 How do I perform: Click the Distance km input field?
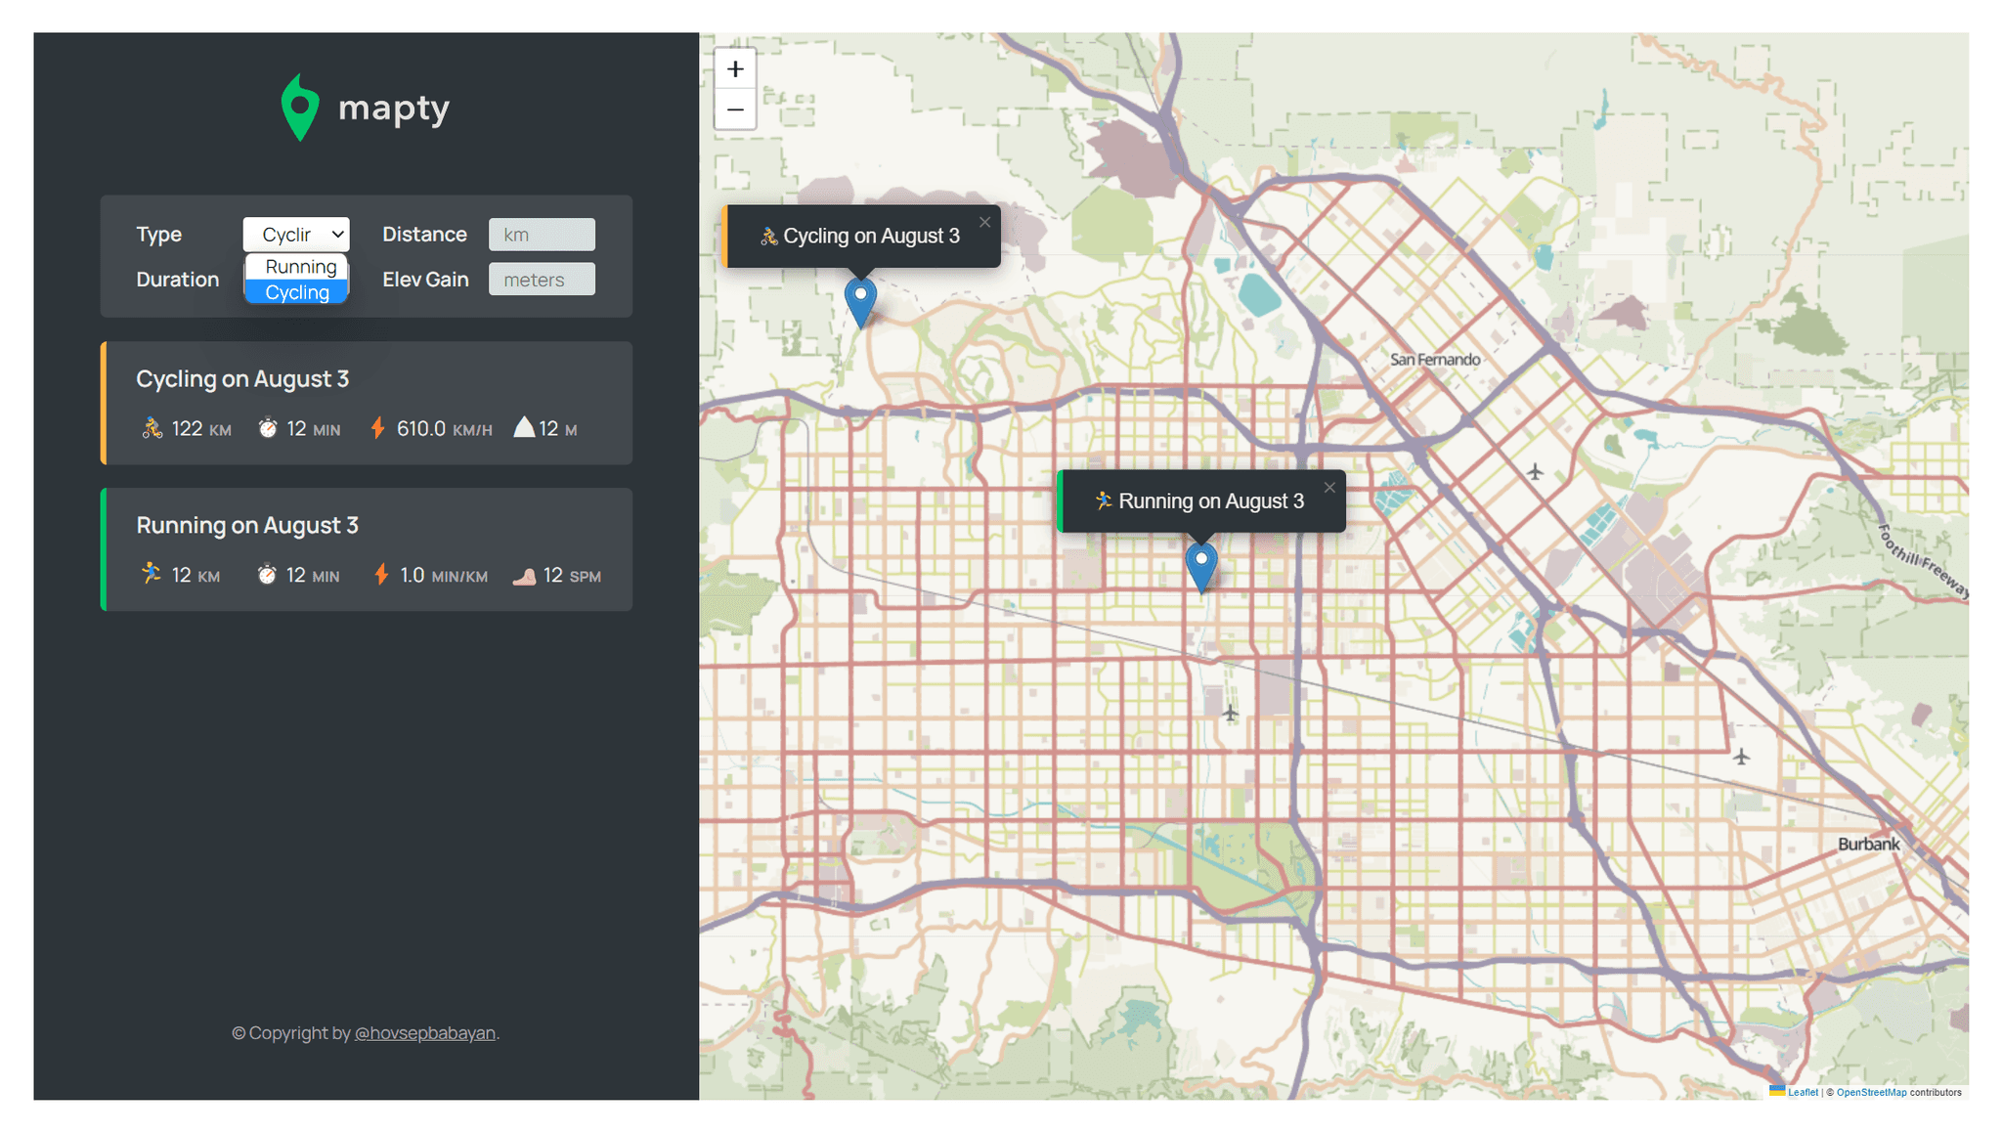click(x=542, y=235)
